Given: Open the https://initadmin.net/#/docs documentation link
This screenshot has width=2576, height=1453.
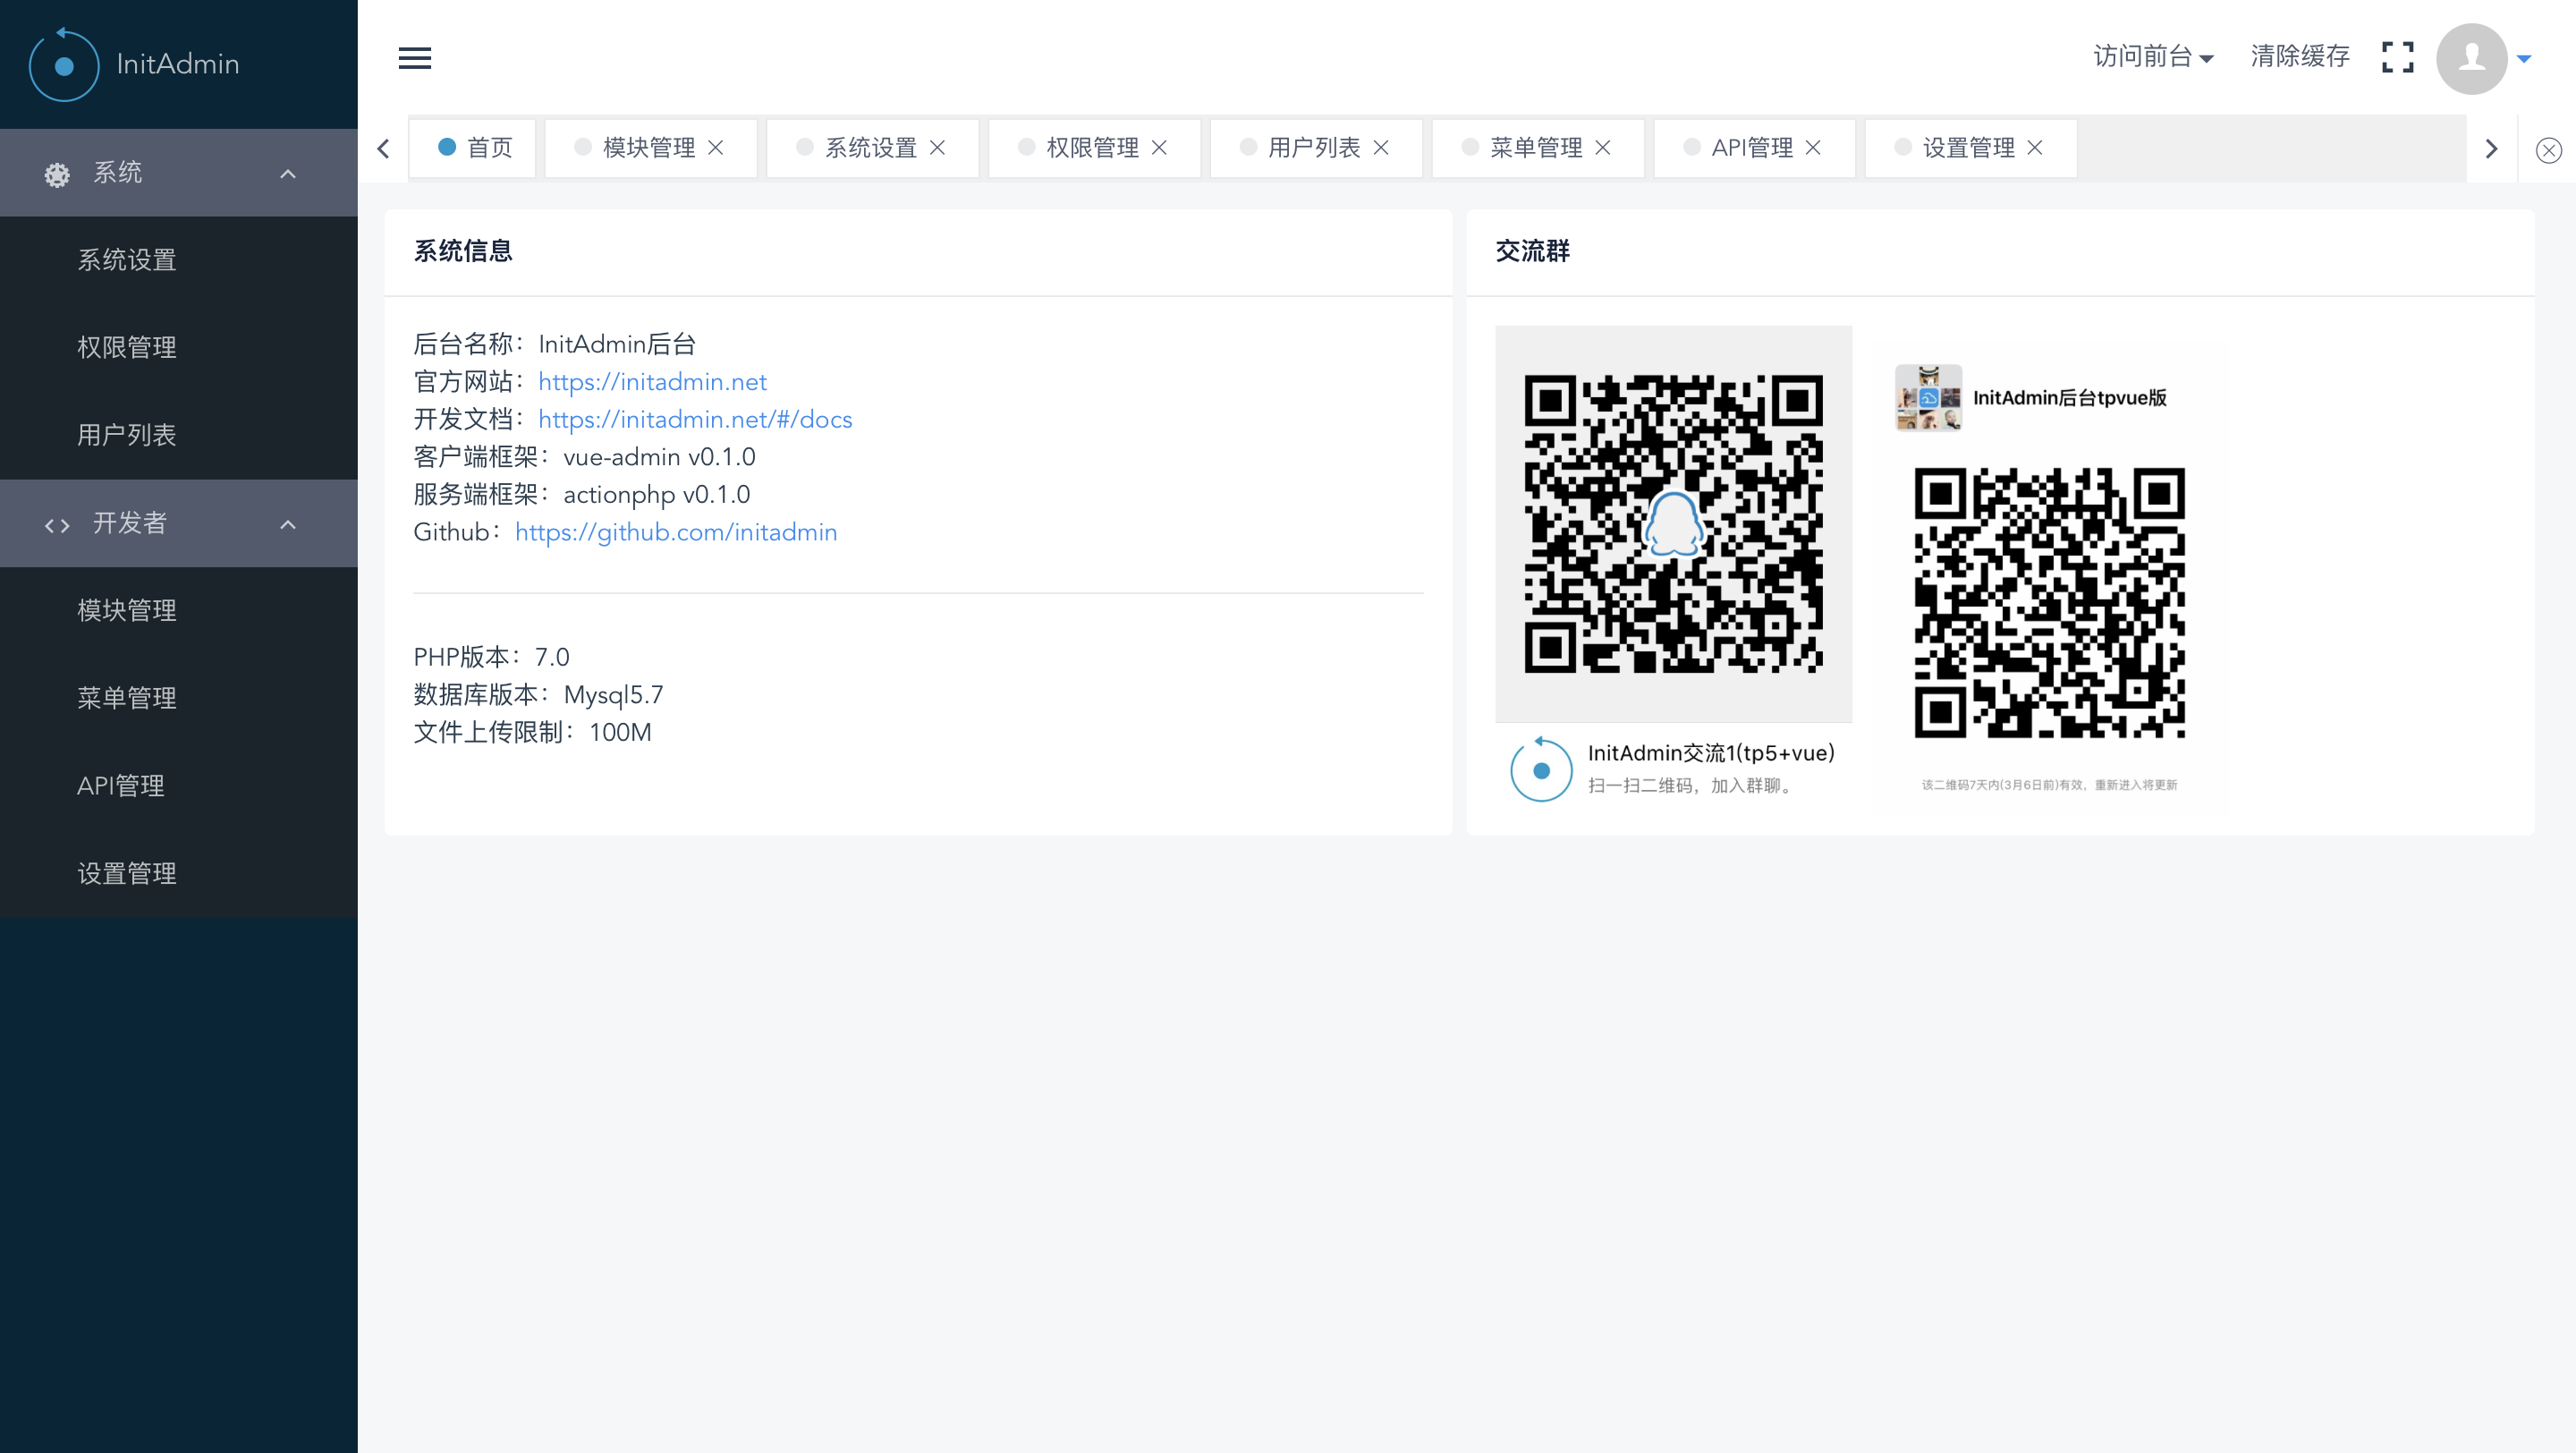Looking at the screenshot, I should point(695,420).
